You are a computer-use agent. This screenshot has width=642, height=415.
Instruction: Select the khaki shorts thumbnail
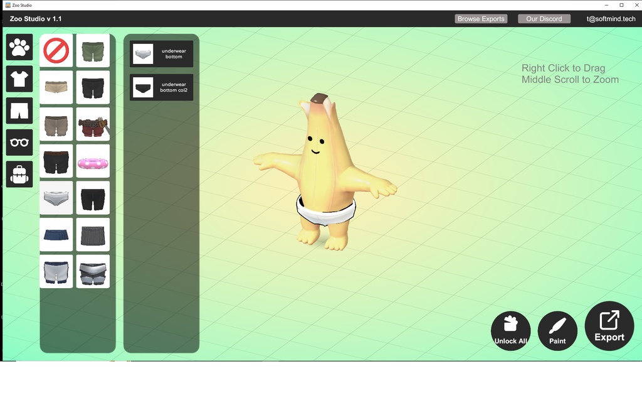click(x=56, y=87)
